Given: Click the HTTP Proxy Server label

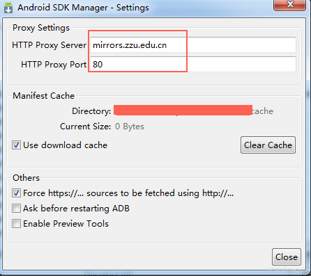Looking at the screenshot, I should pyautogui.click(x=49, y=45).
